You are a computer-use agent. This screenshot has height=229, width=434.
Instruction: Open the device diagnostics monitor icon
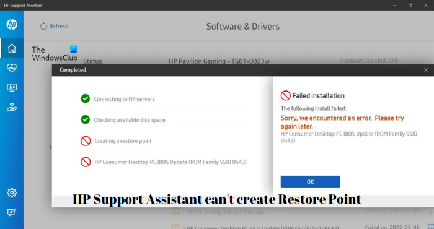(12, 87)
